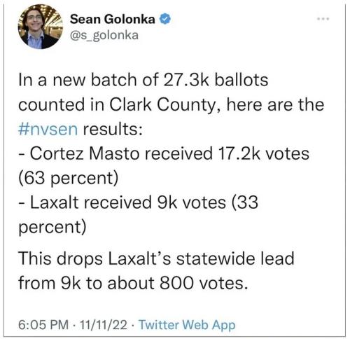Image resolution: width=350 pixels, height=339 pixels.
Task: Click the Sean Golonka display name
Action: click(x=112, y=19)
